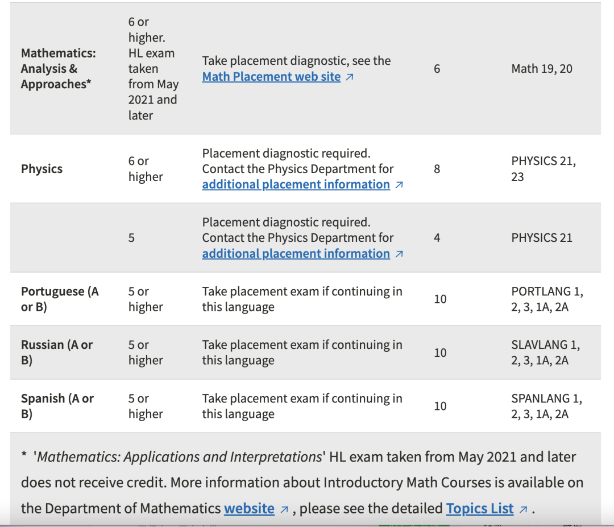Image resolution: width=614 pixels, height=527 pixels.
Task: Click '5 or higher' score in Russian row
Action: (146, 352)
